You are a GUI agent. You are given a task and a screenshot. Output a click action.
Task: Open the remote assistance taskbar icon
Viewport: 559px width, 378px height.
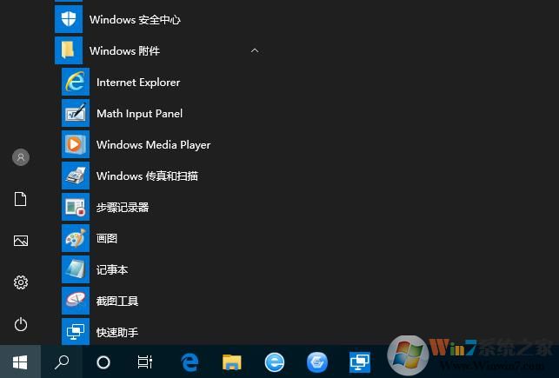coord(360,362)
